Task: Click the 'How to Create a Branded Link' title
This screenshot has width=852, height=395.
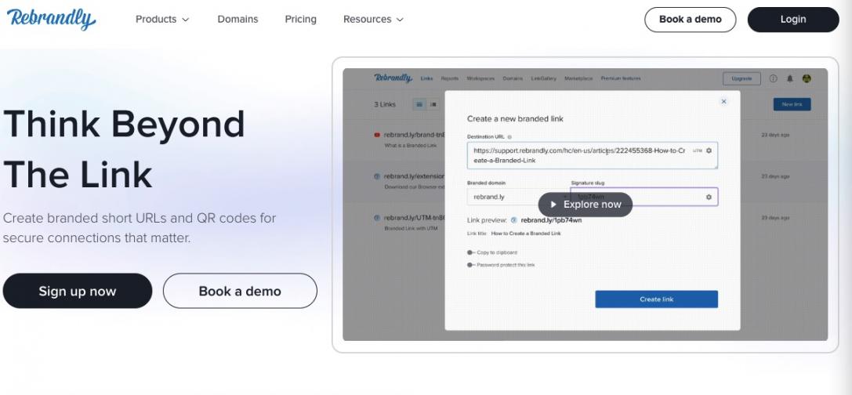Action: click(526, 234)
